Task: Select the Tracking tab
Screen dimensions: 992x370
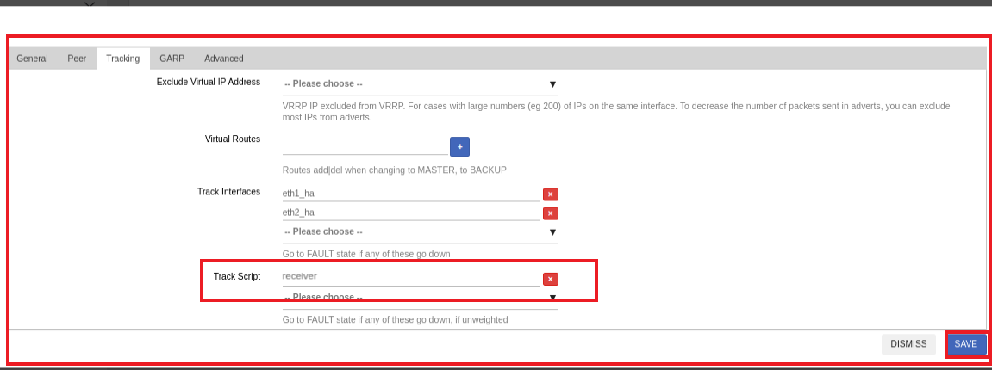Action: pyautogui.click(x=122, y=59)
